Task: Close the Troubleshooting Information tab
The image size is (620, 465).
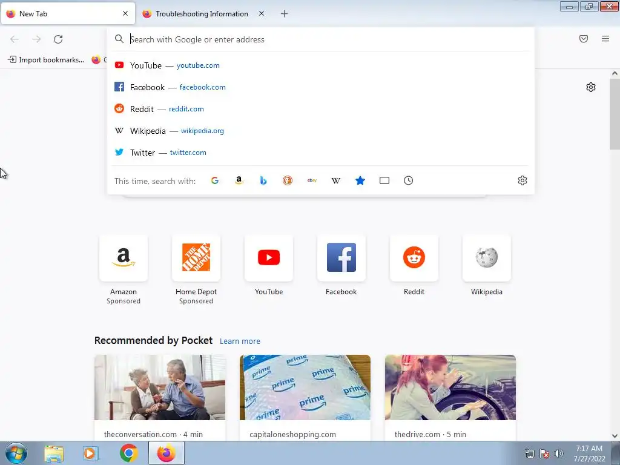Action: (x=262, y=13)
